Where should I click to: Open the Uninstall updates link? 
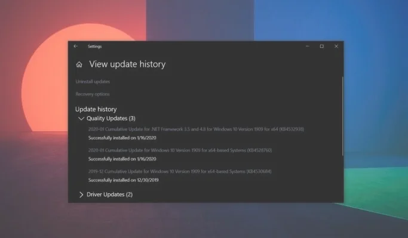[93, 82]
